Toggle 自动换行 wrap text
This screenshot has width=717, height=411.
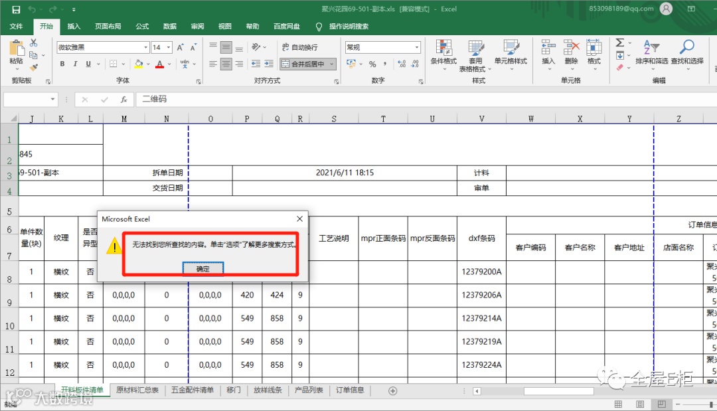(300, 48)
